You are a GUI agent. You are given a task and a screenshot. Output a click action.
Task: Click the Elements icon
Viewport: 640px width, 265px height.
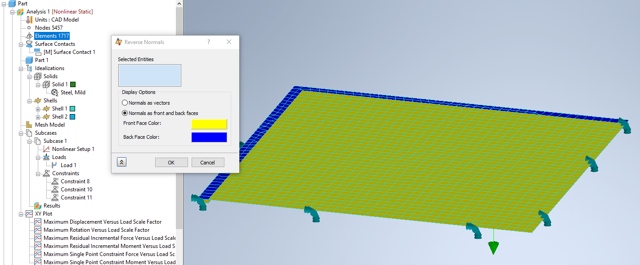[x=30, y=36]
